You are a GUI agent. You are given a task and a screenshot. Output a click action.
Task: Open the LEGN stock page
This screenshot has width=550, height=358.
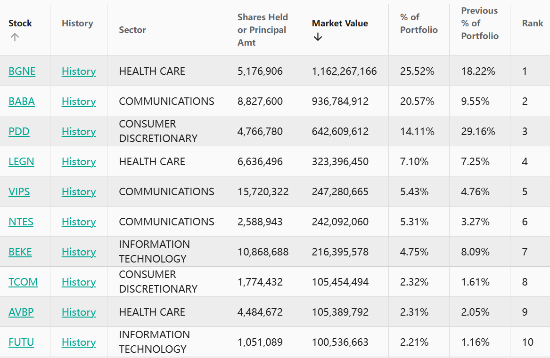21,162
